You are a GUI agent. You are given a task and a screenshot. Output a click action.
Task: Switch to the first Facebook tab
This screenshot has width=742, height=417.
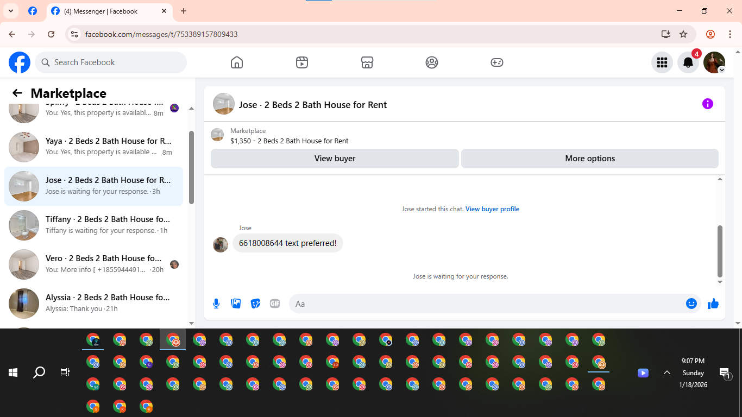click(x=33, y=11)
